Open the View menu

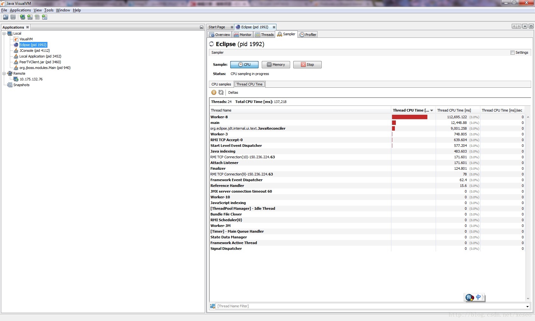coord(38,10)
